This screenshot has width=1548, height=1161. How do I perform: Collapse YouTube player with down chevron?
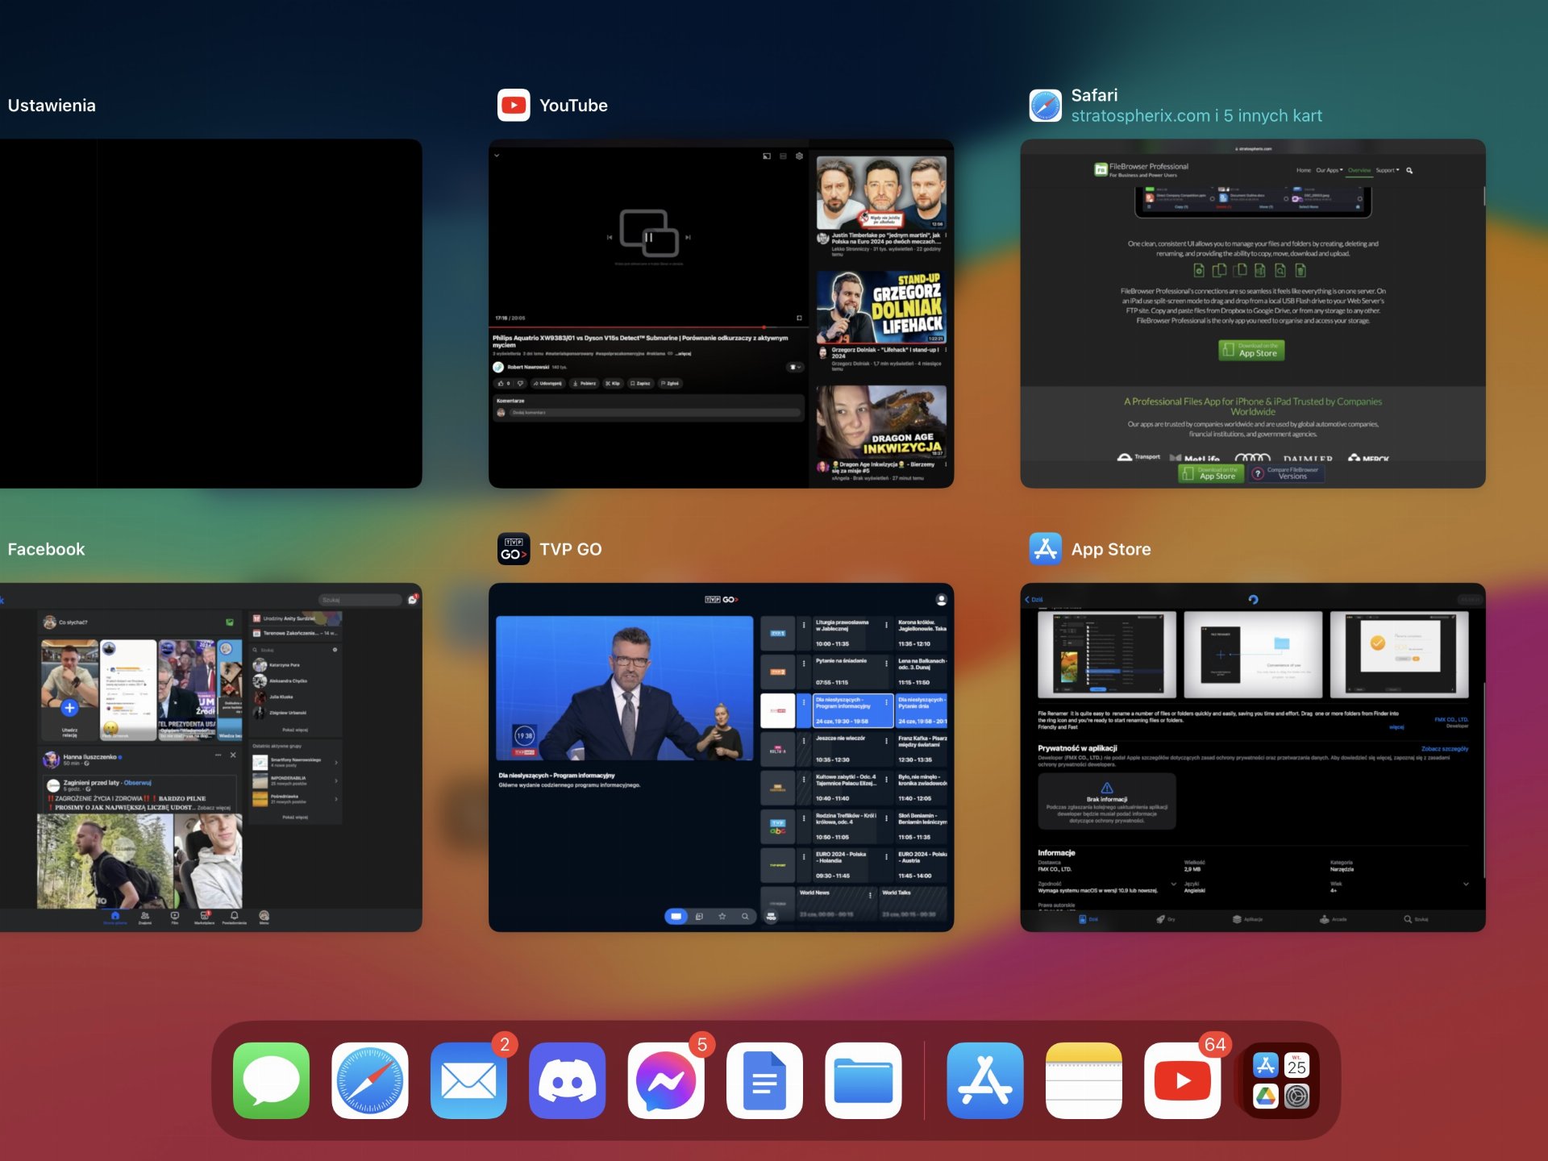point(497,156)
